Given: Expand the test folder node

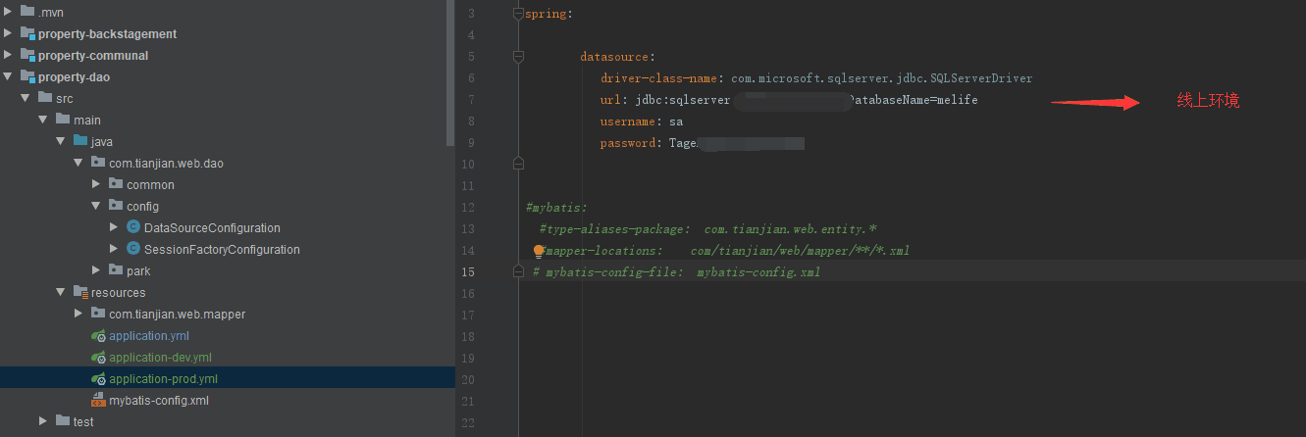Looking at the screenshot, I should (44, 422).
